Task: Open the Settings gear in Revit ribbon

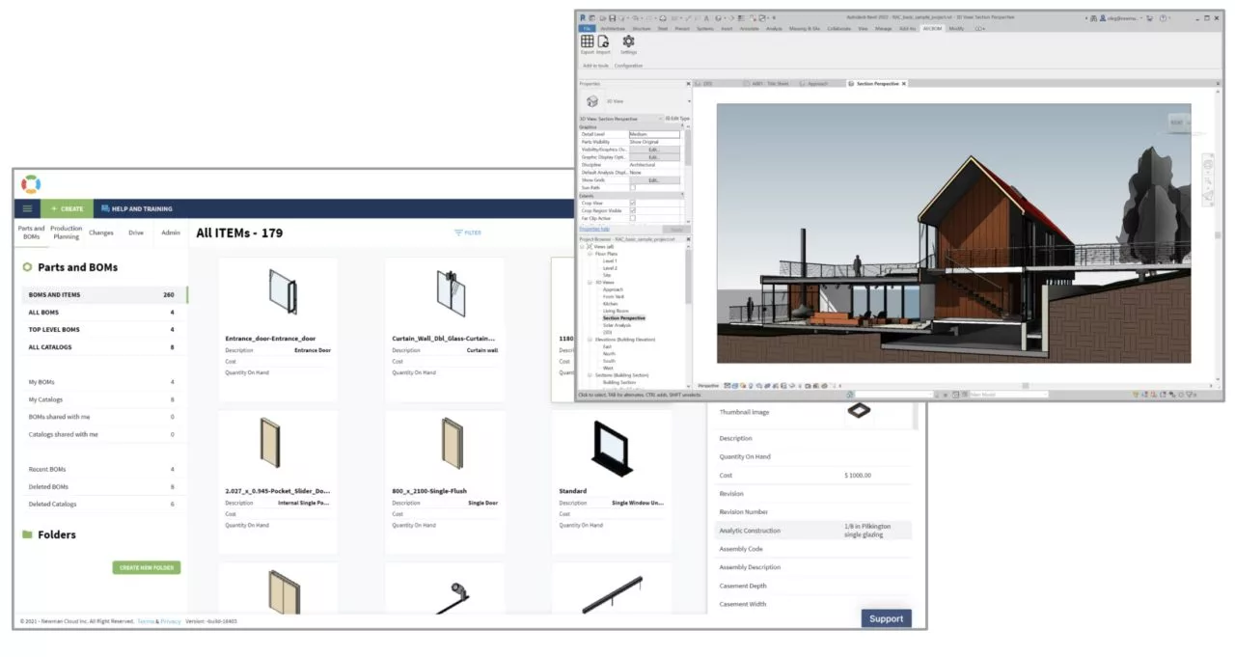Action: pyautogui.click(x=628, y=41)
